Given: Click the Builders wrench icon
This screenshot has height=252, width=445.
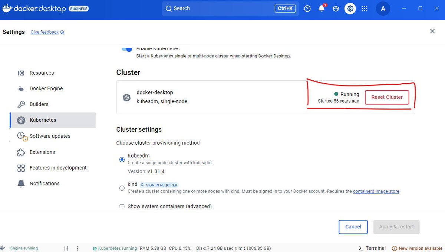Looking at the screenshot, I should [21, 104].
